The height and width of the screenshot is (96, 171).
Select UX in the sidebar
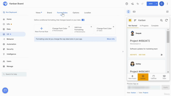(x=13, y=34)
